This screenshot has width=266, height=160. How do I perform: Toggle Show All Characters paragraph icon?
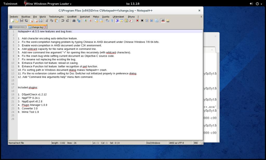pos(112,21)
